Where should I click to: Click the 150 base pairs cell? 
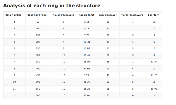pos(38,35)
